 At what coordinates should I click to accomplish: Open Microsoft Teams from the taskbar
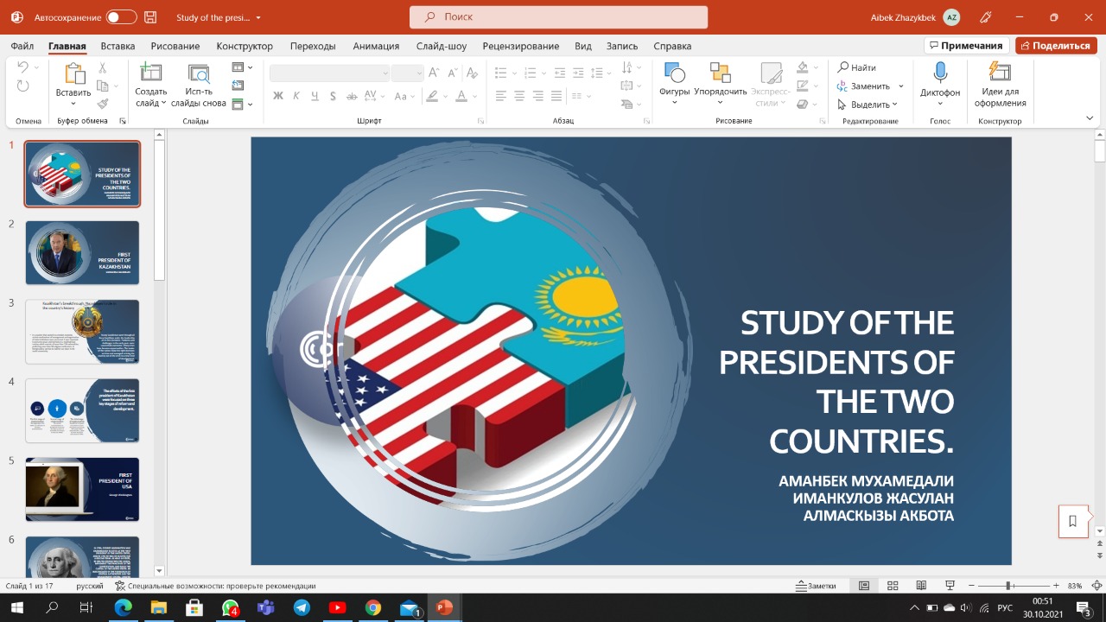point(265,608)
